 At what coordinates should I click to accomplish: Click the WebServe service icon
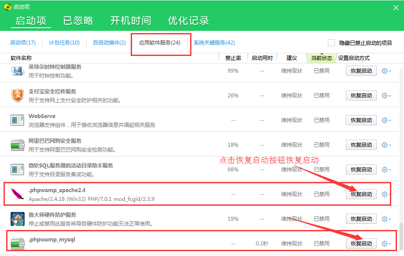[x=17, y=120]
